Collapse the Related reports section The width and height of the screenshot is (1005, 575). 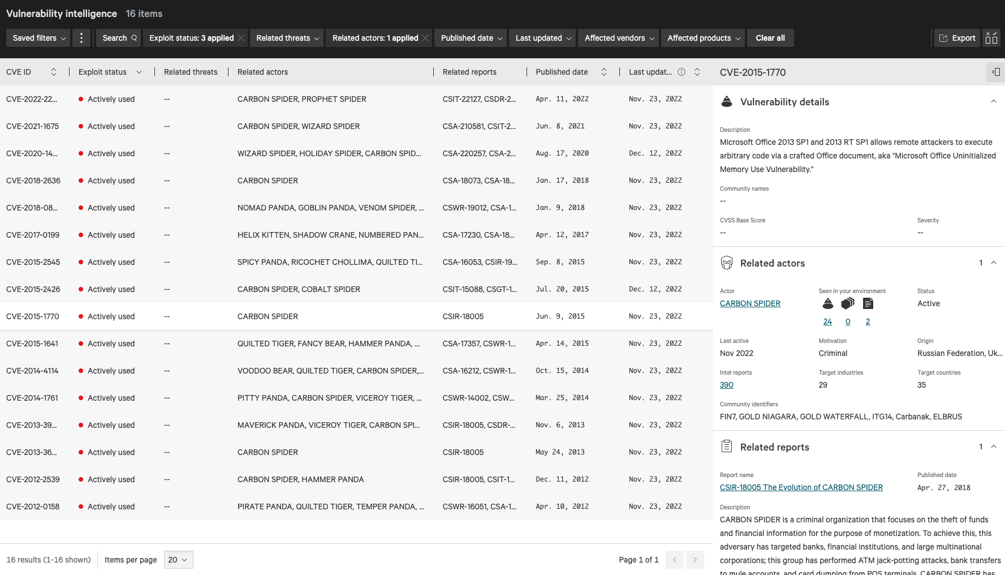994,447
